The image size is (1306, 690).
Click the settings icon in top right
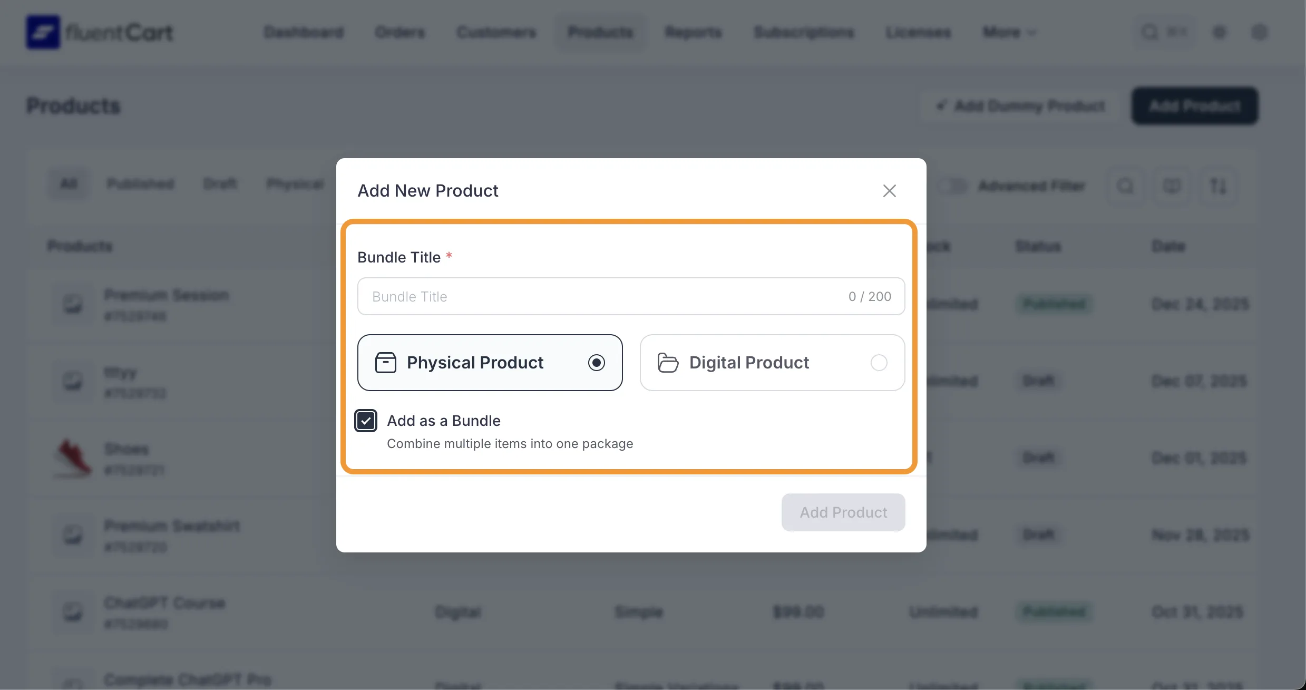pos(1220,32)
